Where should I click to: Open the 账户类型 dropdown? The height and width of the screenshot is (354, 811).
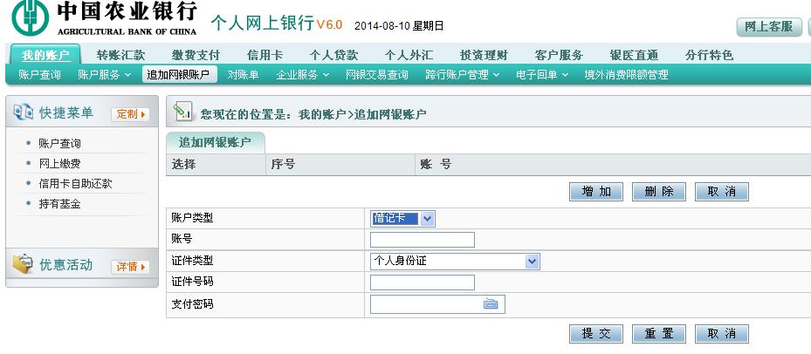(427, 219)
